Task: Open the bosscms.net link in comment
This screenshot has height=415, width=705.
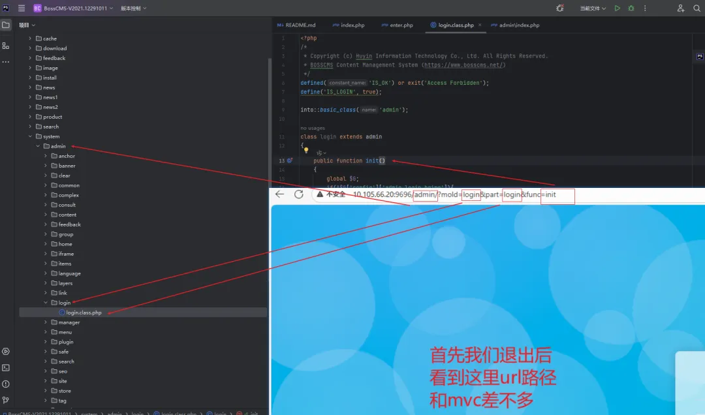Action: click(x=465, y=65)
